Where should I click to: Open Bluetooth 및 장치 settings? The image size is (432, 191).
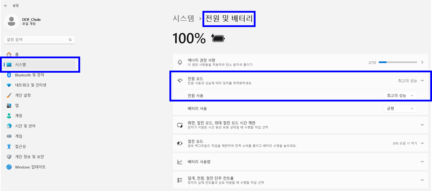point(30,75)
